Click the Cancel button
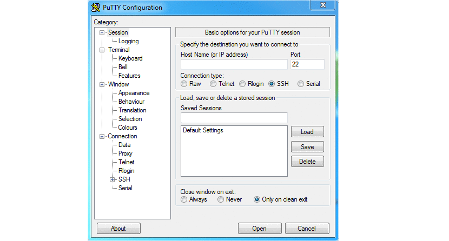 click(307, 229)
